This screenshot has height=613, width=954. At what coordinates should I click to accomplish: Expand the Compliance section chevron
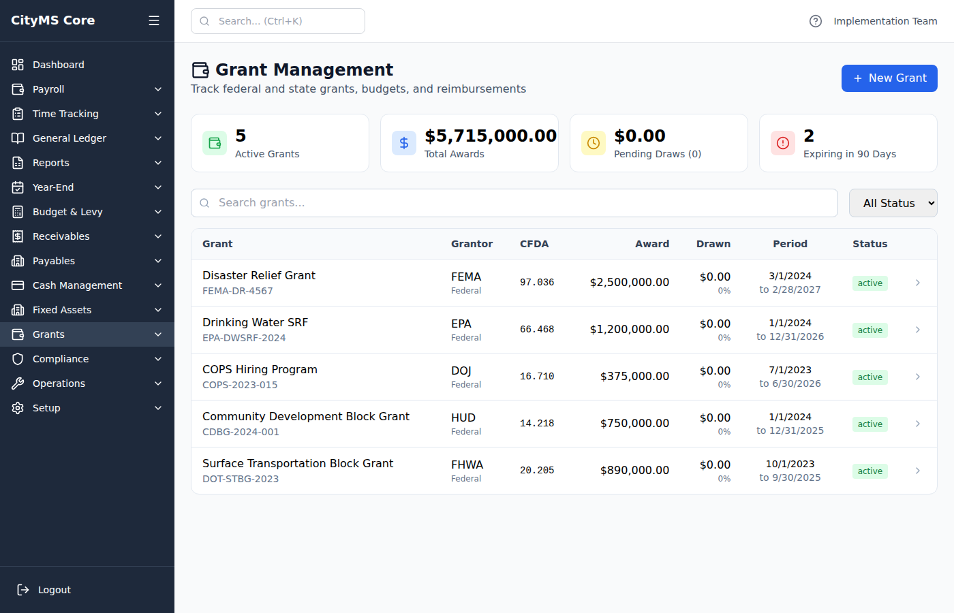(158, 358)
